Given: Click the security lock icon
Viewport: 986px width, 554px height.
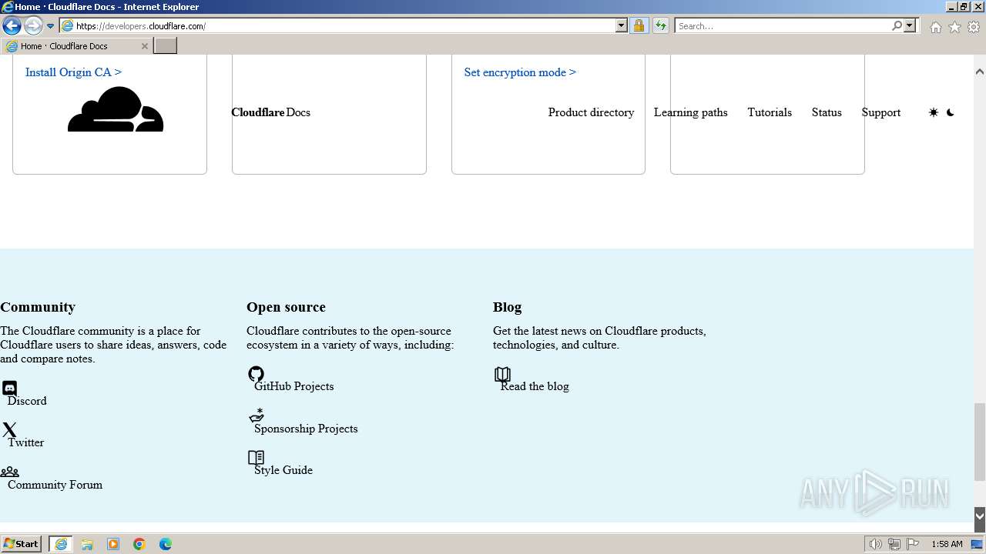Looking at the screenshot, I should (x=639, y=25).
